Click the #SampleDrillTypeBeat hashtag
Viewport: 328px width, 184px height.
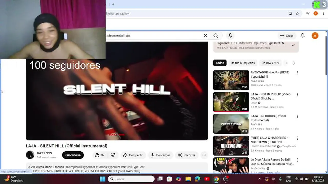tap(80, 167)
